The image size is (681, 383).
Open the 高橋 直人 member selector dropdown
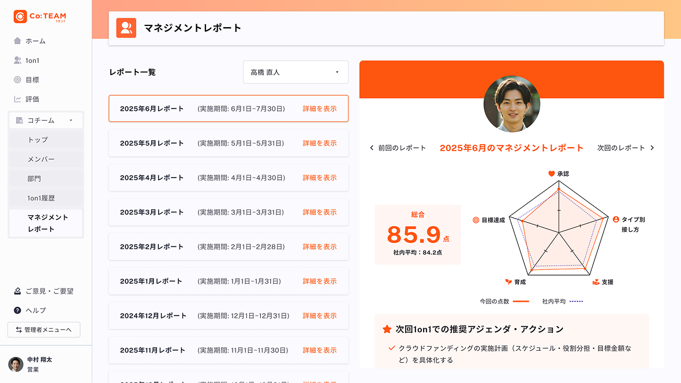point(295,72)
